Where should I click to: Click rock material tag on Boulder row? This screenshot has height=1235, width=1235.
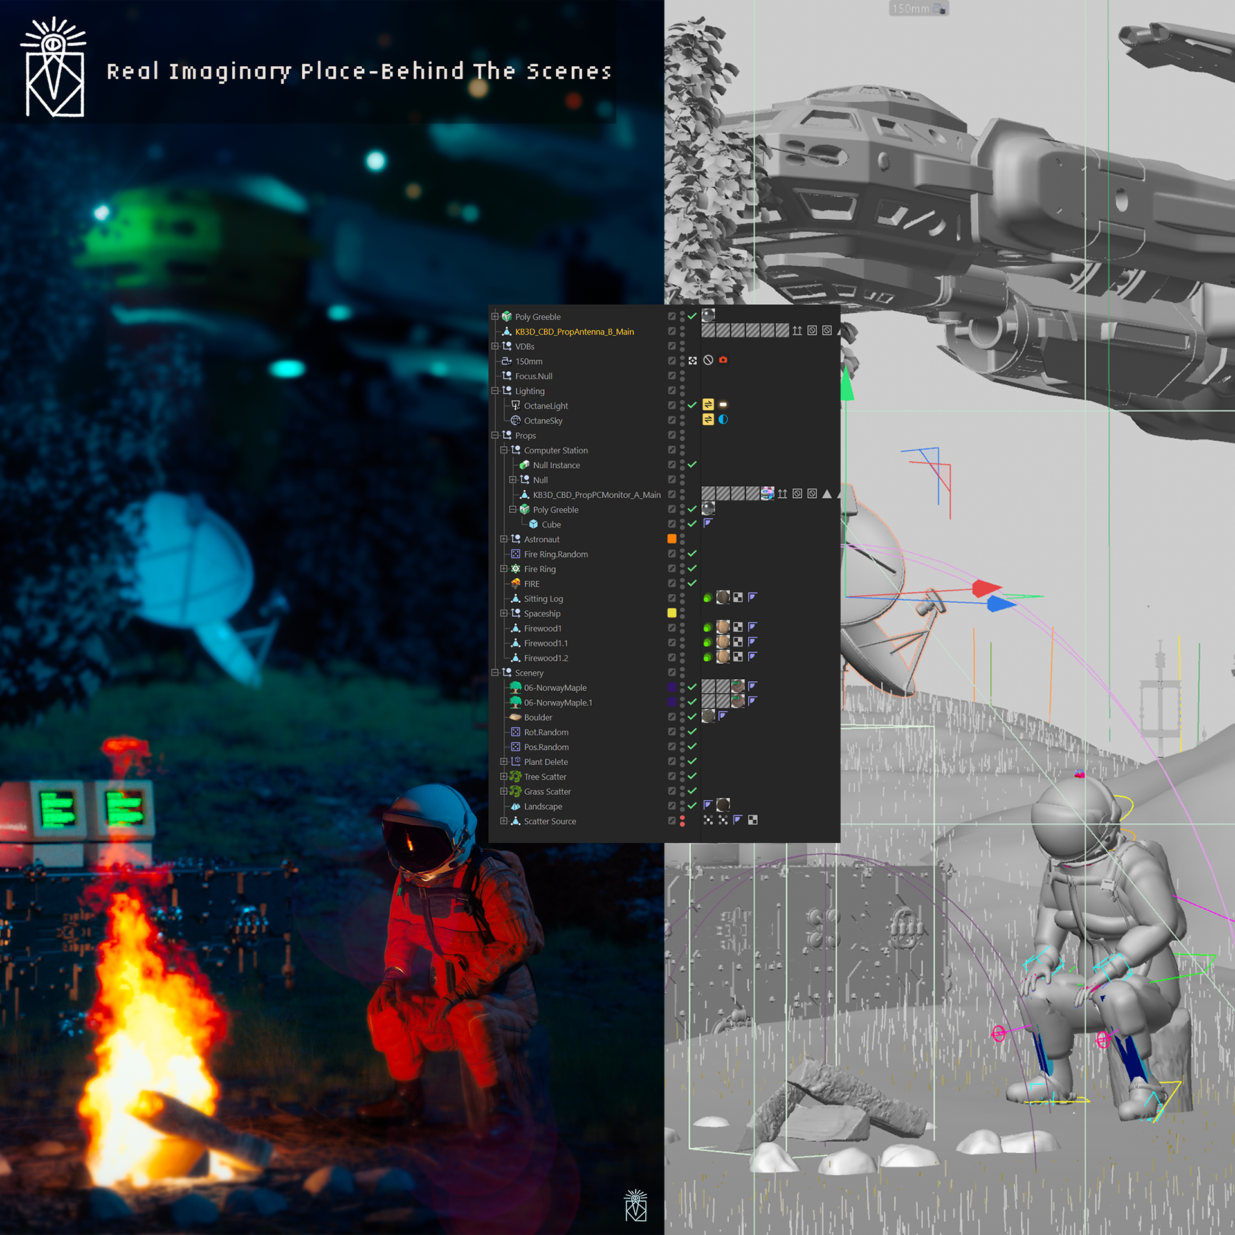708,716
